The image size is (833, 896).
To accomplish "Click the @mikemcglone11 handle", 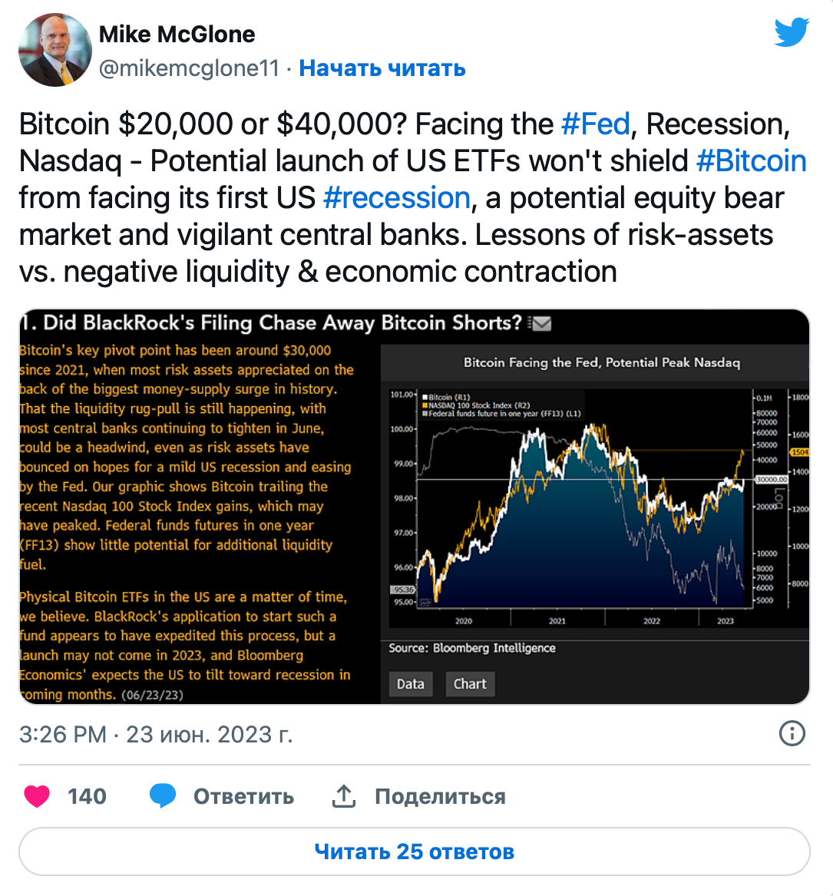I will pyautogui.click(x=189, y=68).
